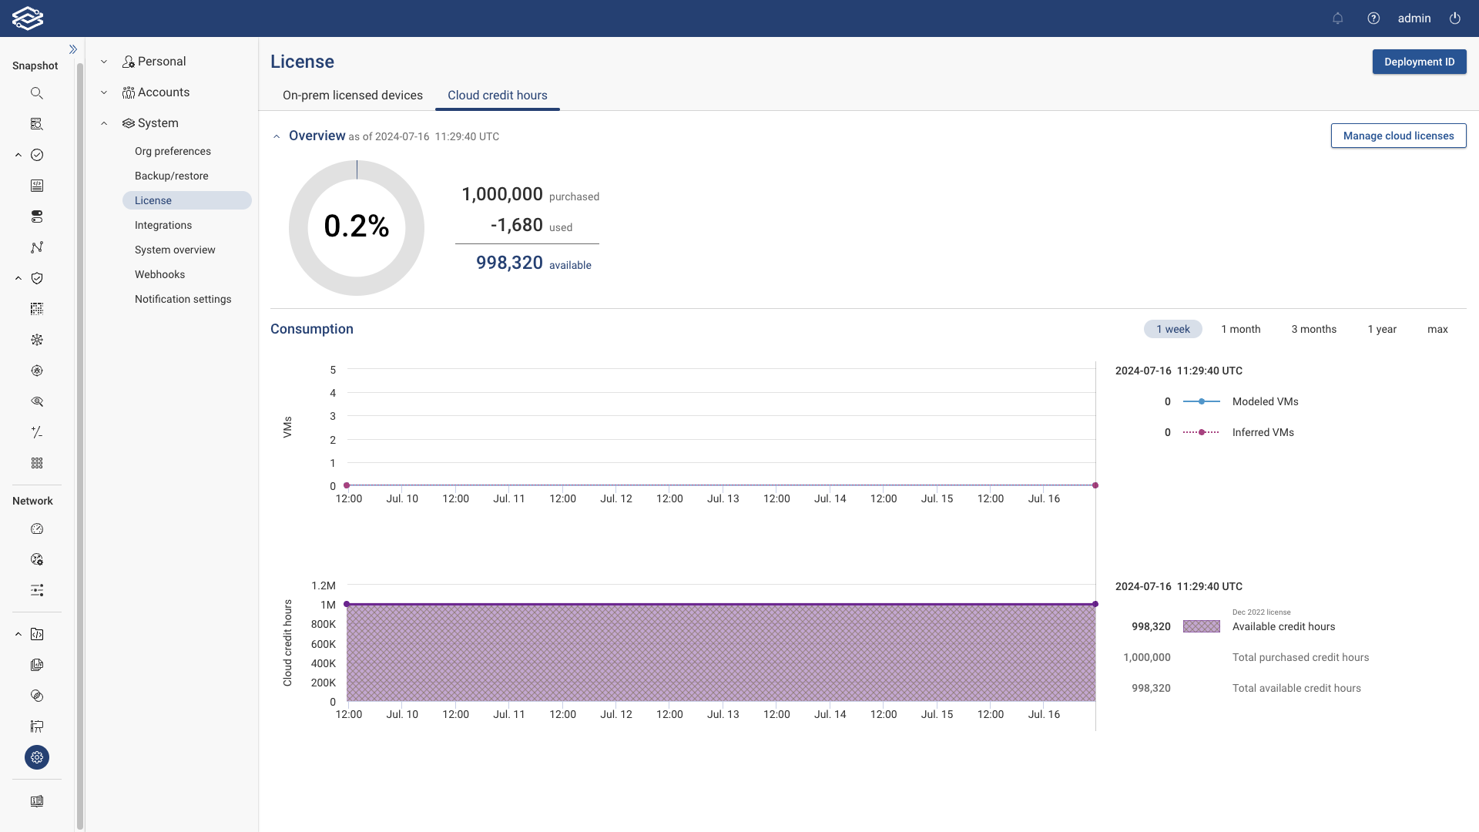The image size is (1479, 832).
Task: Select the shield security icon in the sidebar
Action: 36,277
